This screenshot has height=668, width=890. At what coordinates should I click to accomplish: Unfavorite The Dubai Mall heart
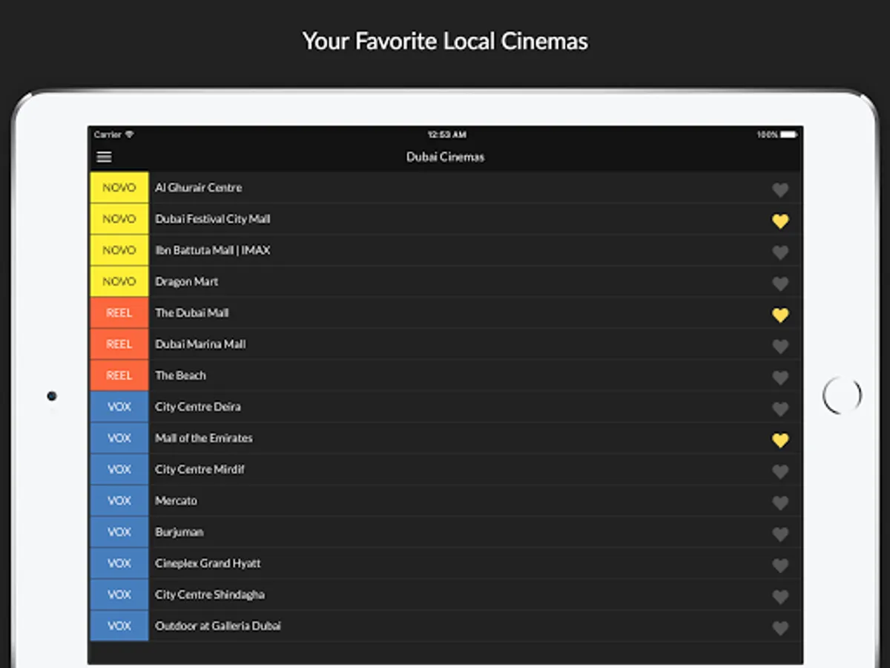pos(780,315)
